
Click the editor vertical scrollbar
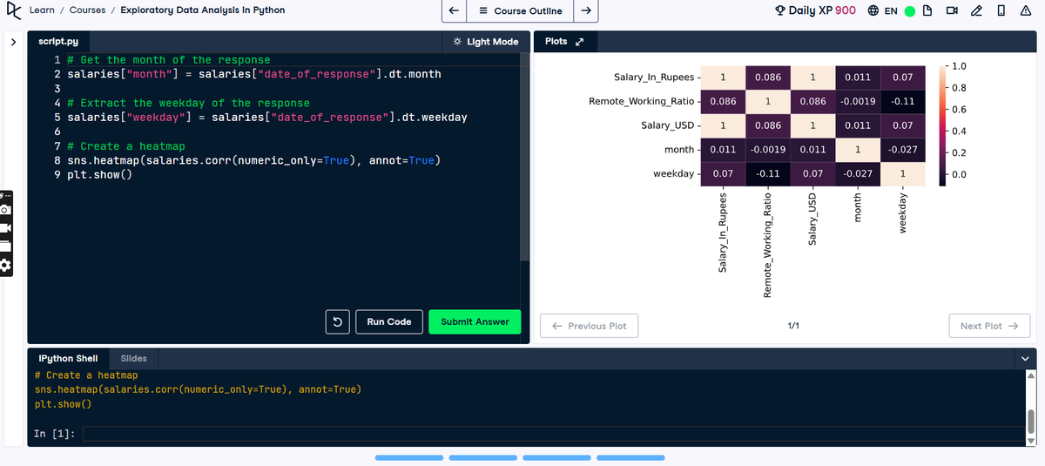pos(524,157)
